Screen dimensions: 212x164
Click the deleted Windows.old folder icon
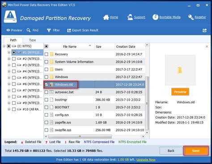click(51, 85)
